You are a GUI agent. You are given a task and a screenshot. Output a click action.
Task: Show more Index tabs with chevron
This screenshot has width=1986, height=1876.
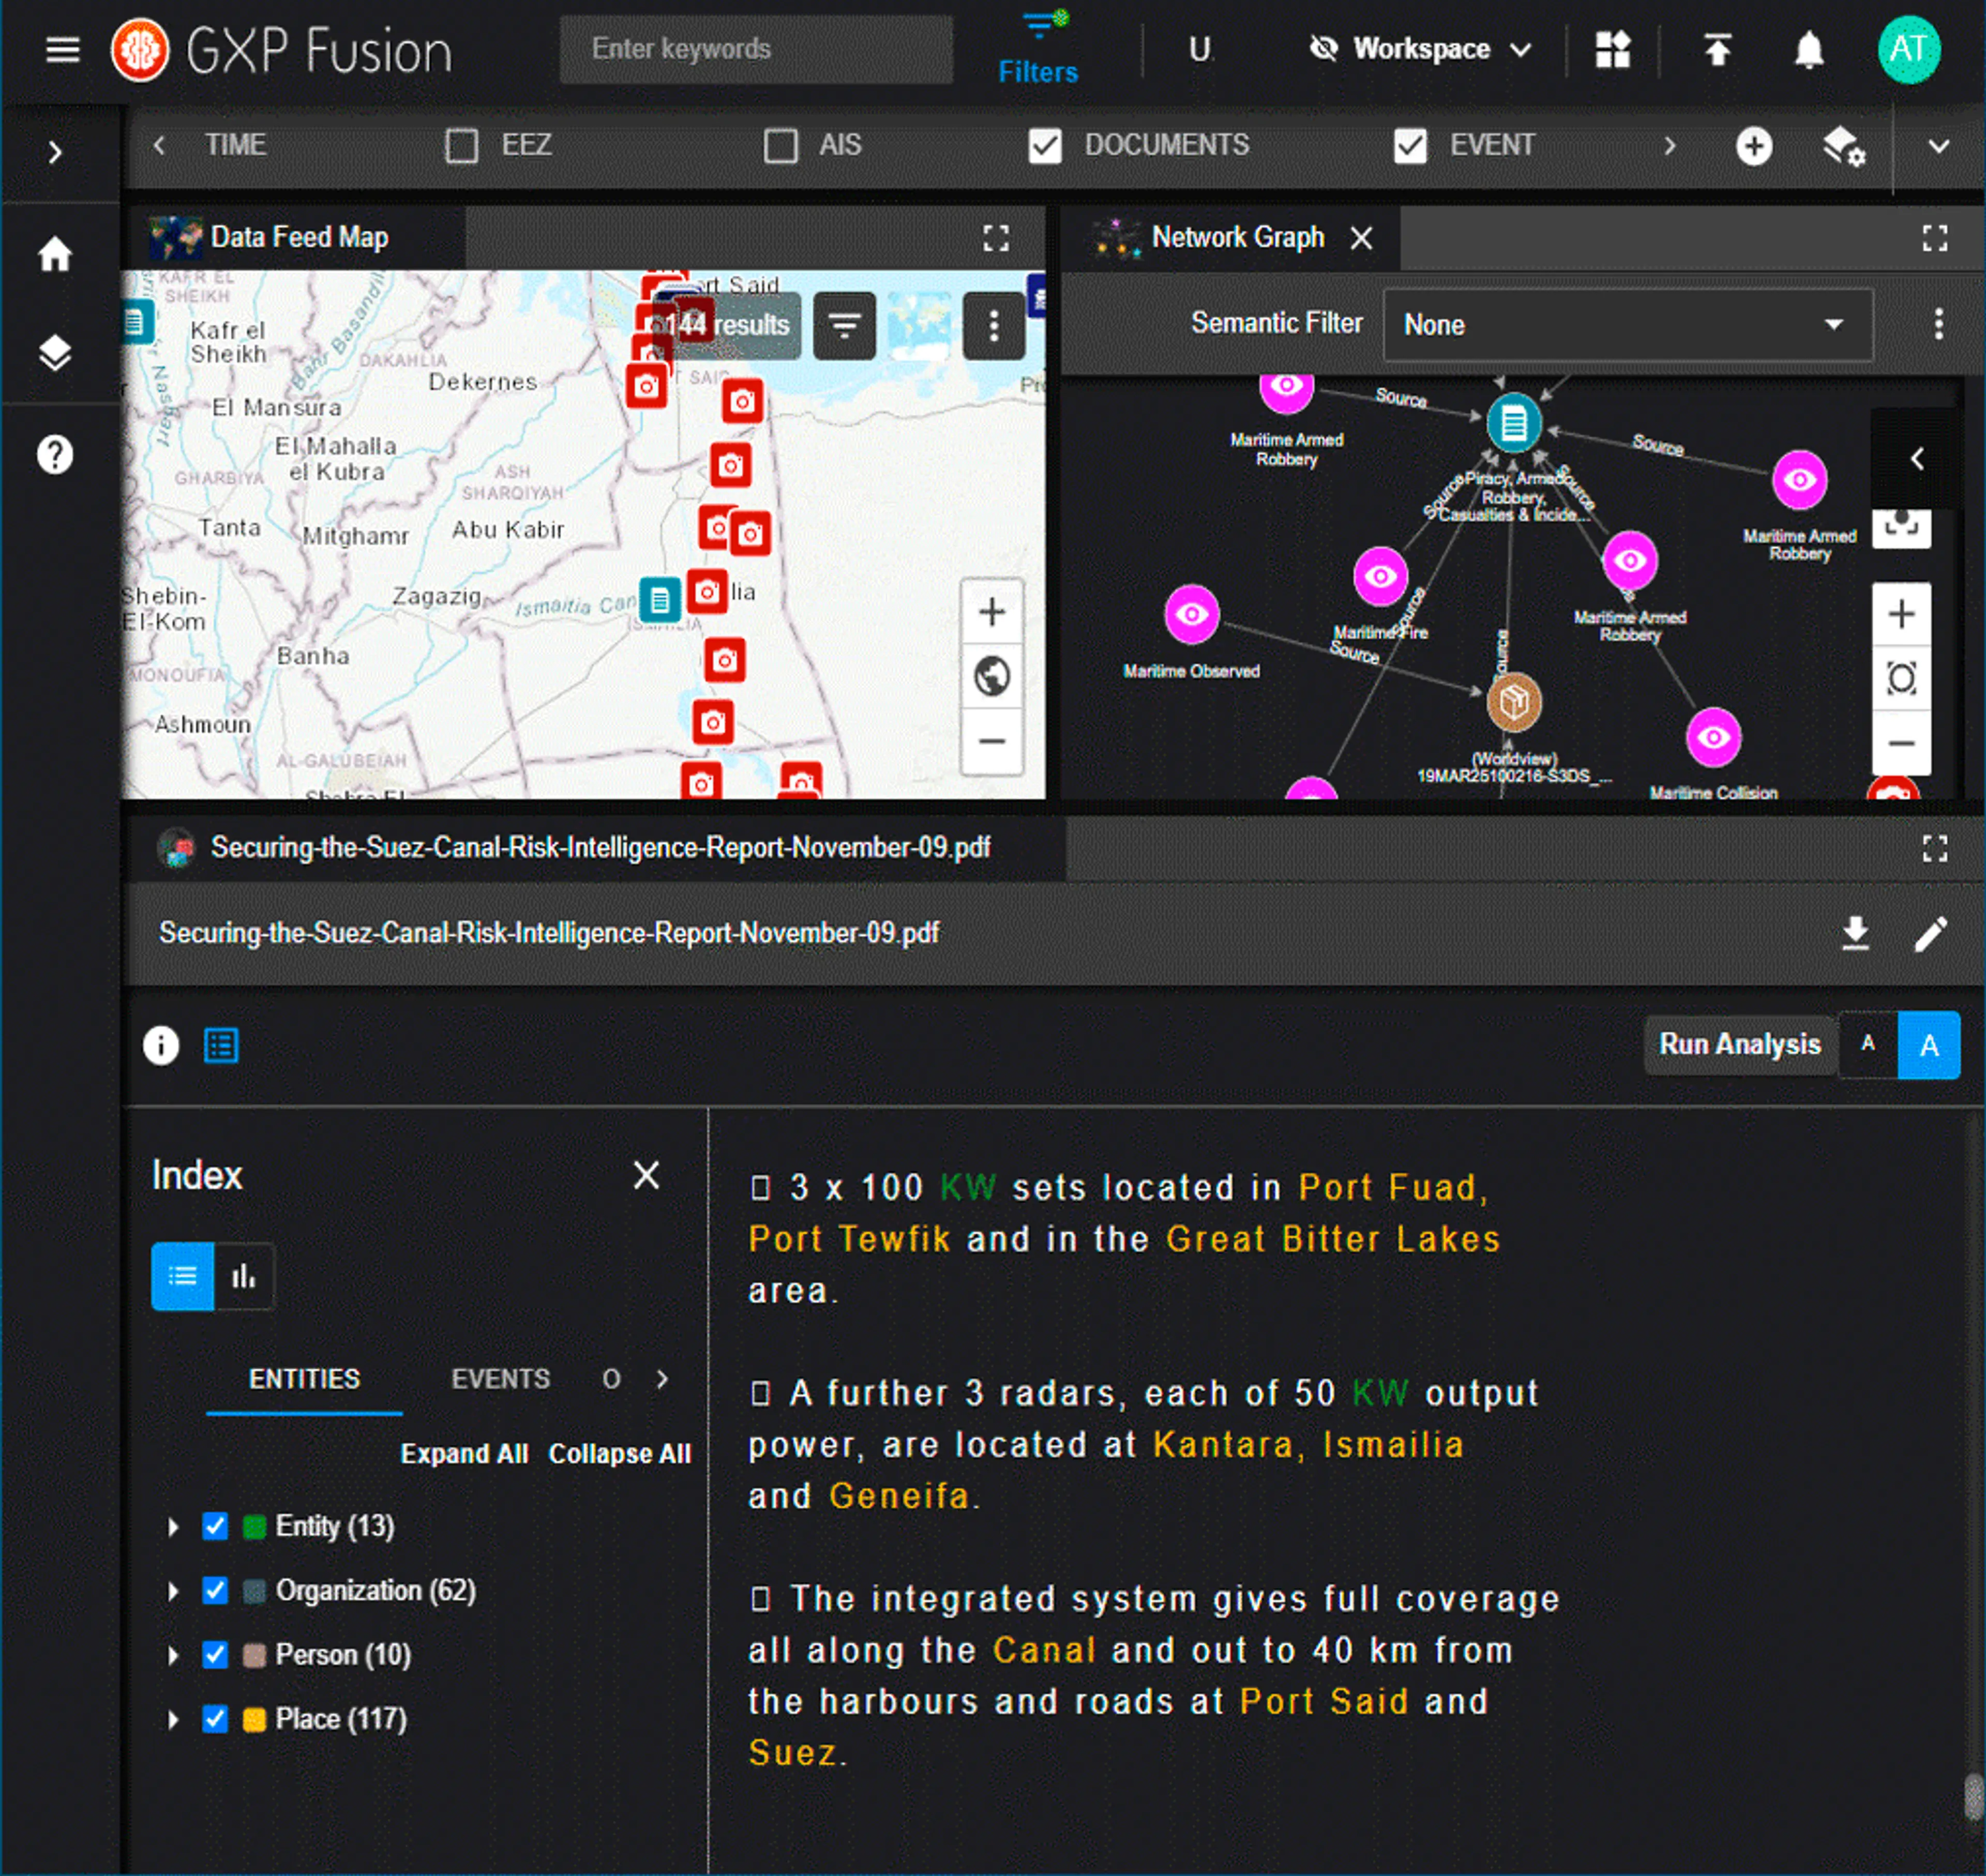pyautogui.click(x=662, y=1379)
